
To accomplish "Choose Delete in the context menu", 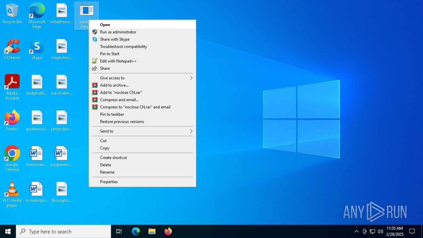I will (142, 165).
